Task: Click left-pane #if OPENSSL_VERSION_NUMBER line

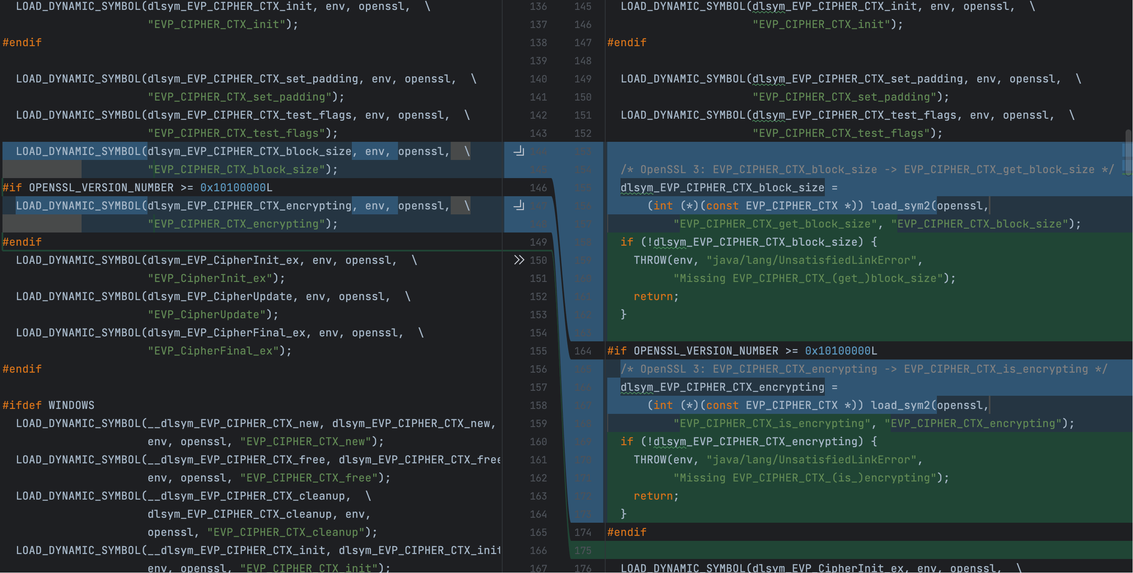Action: coord(137,188)
